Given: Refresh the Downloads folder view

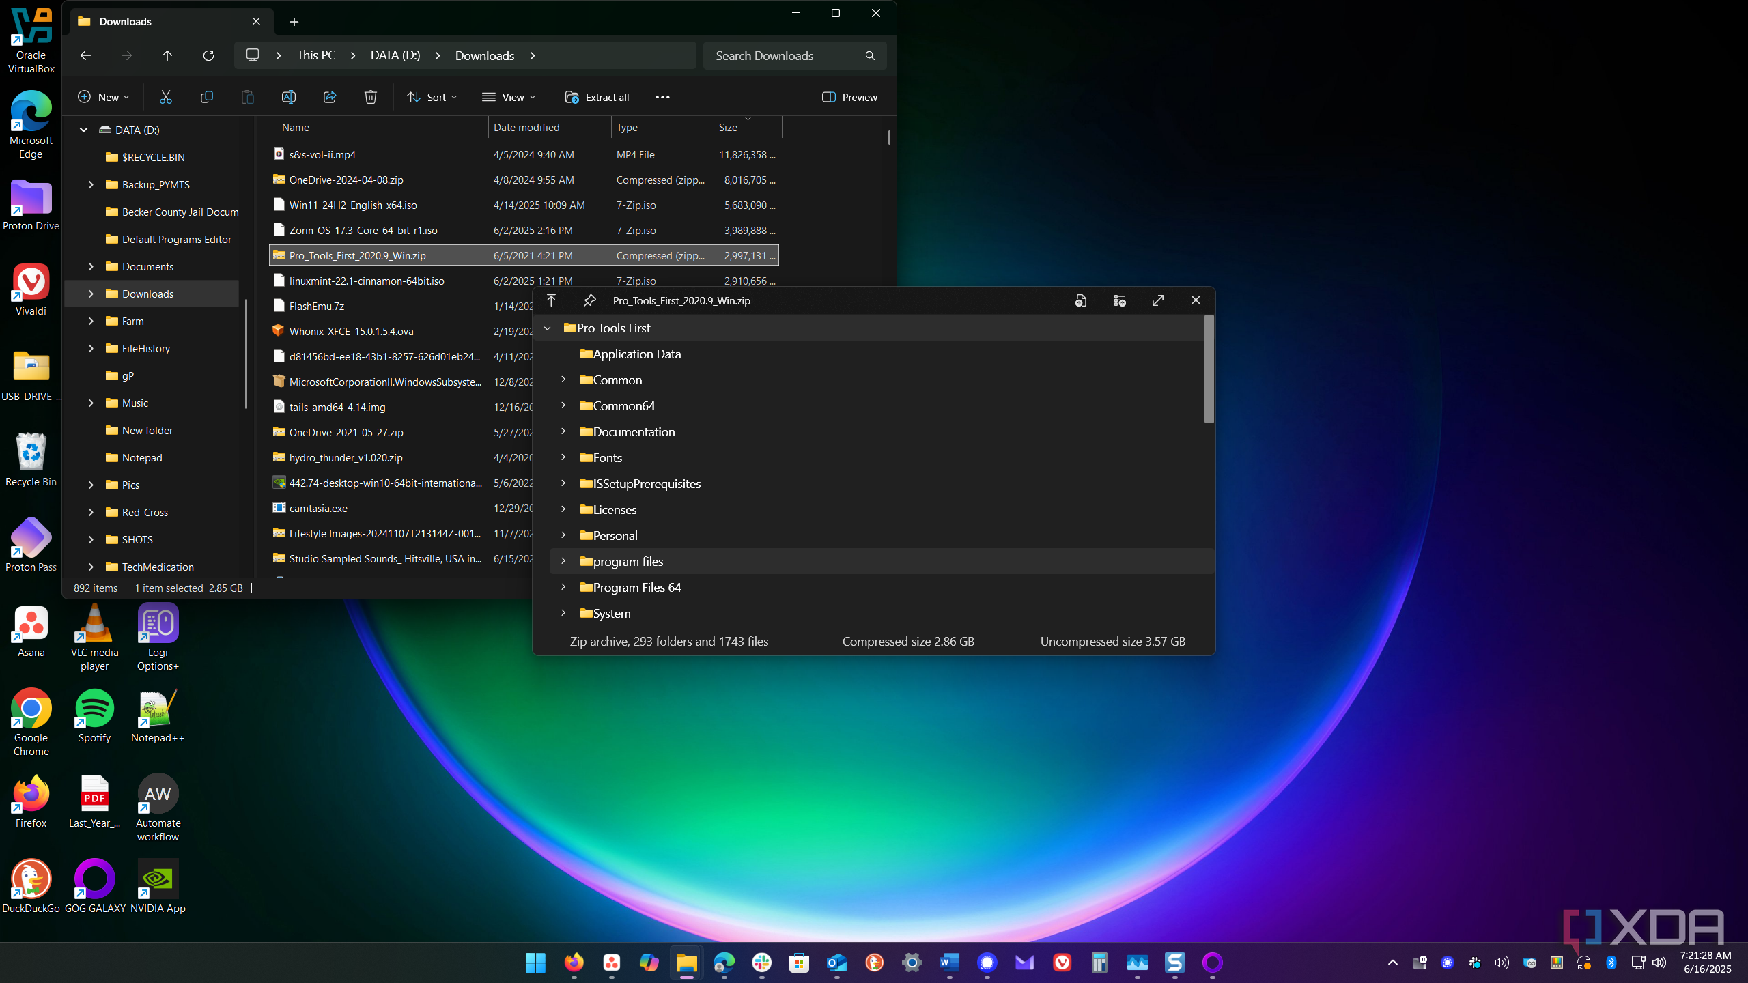Looking at the screenshot, I should click(208, 55).
